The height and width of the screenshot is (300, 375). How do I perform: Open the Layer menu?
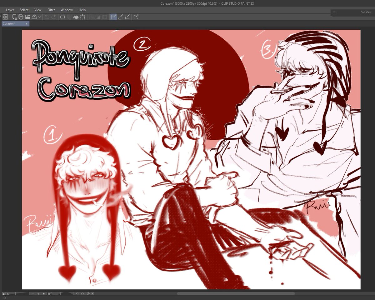point(10,10)
